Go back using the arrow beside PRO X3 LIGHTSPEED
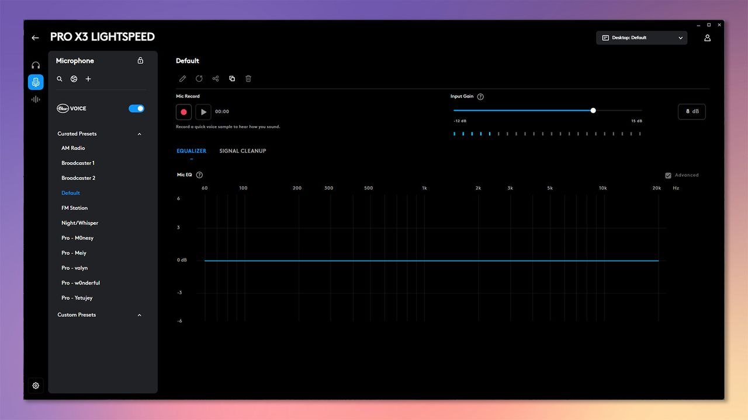 point(35,38)
